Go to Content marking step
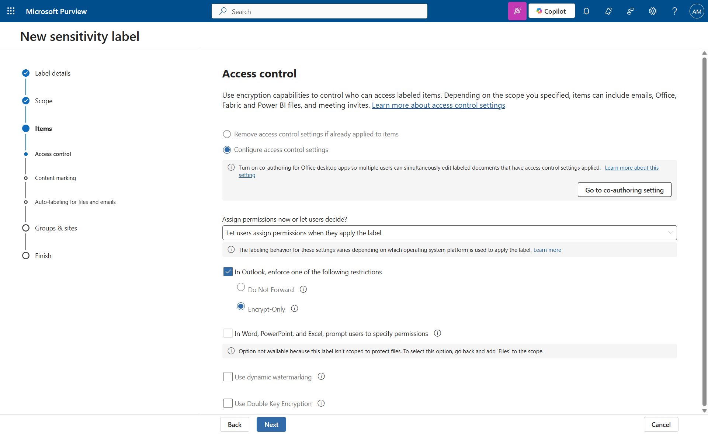This screenshot has width=708, height=434. 55,178
